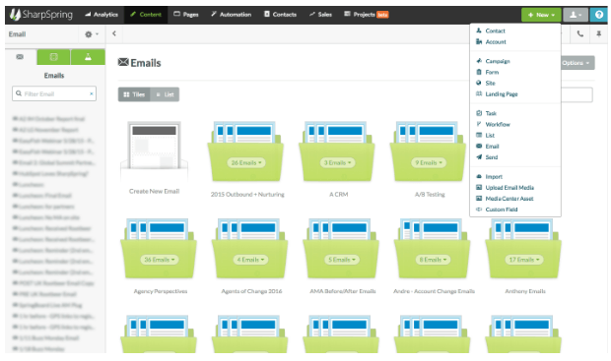
Task: Click the Agents of Change 2016 label
Action: pyautogui.click(x=251, y=291)
